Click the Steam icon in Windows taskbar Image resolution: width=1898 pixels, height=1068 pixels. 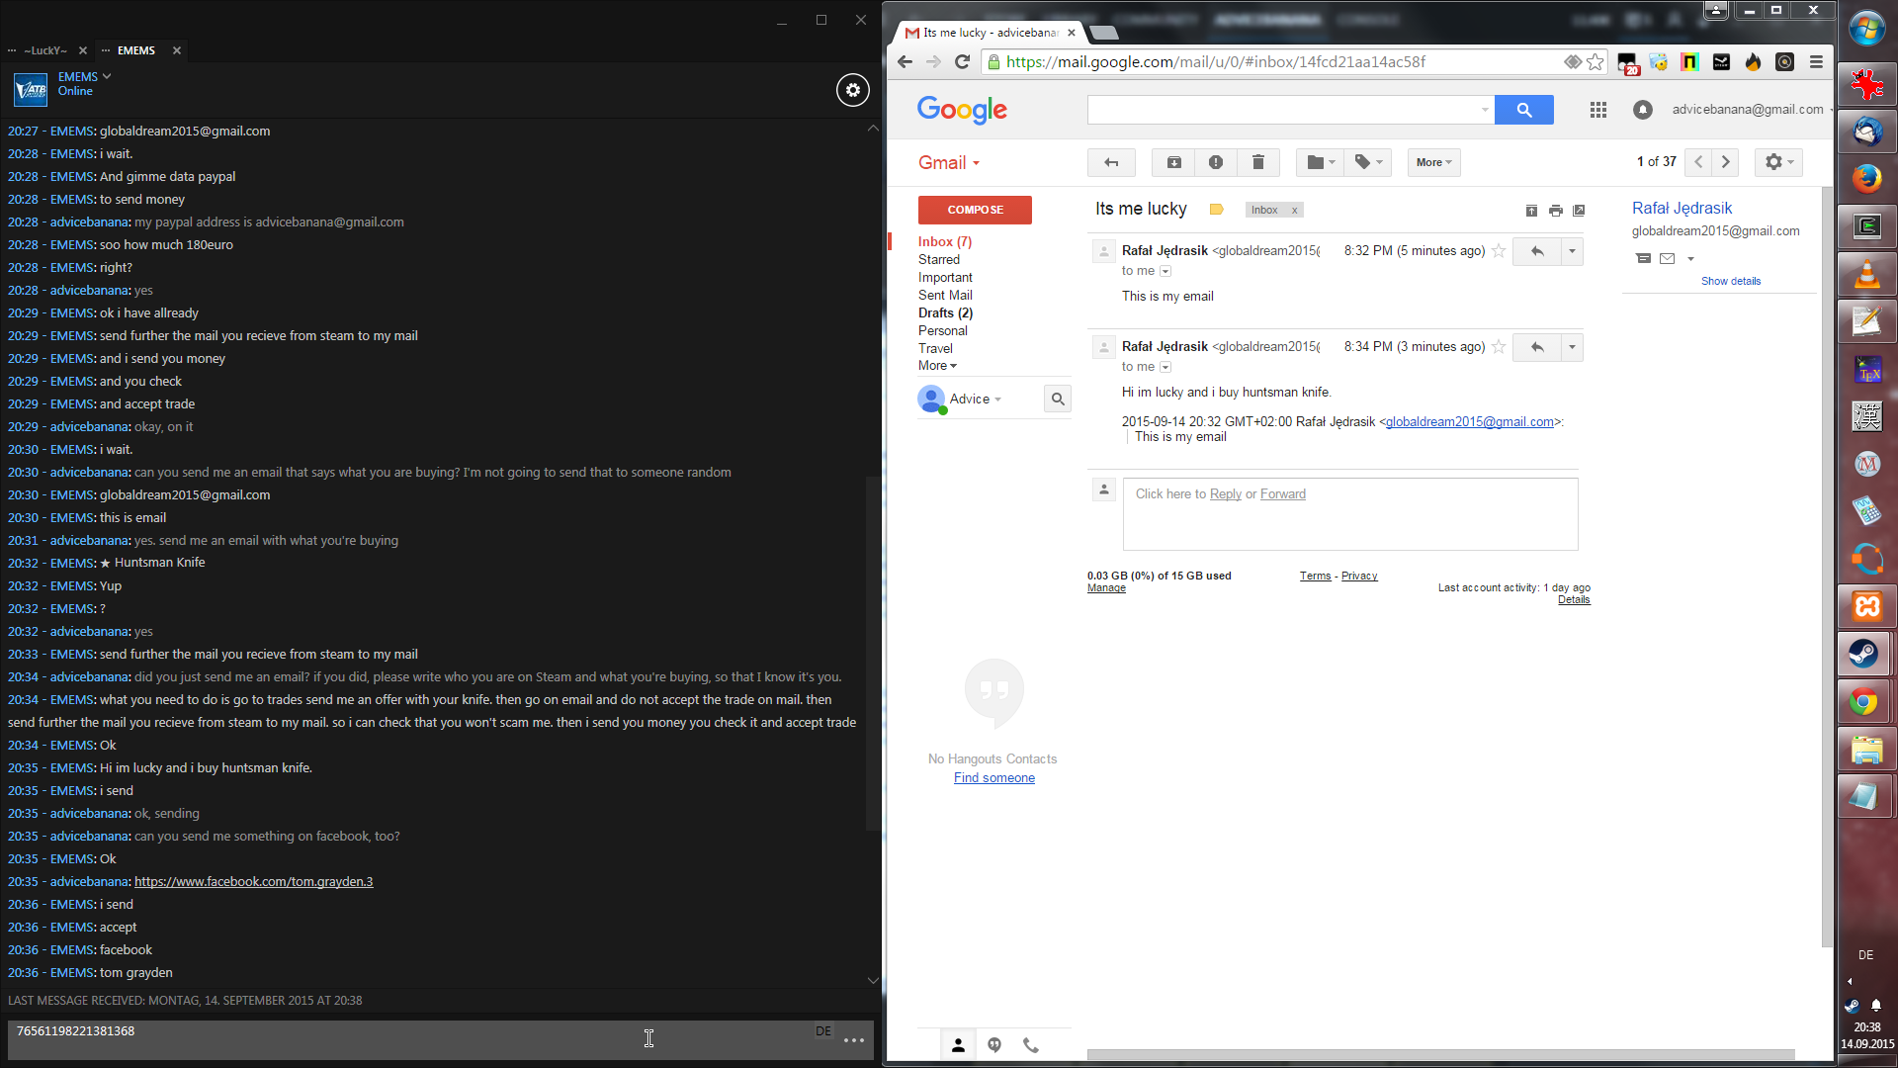1864,654
